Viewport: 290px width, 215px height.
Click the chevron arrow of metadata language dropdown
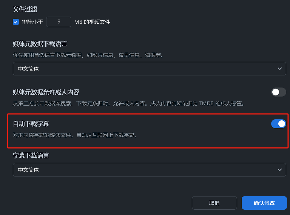click(279, 69)
